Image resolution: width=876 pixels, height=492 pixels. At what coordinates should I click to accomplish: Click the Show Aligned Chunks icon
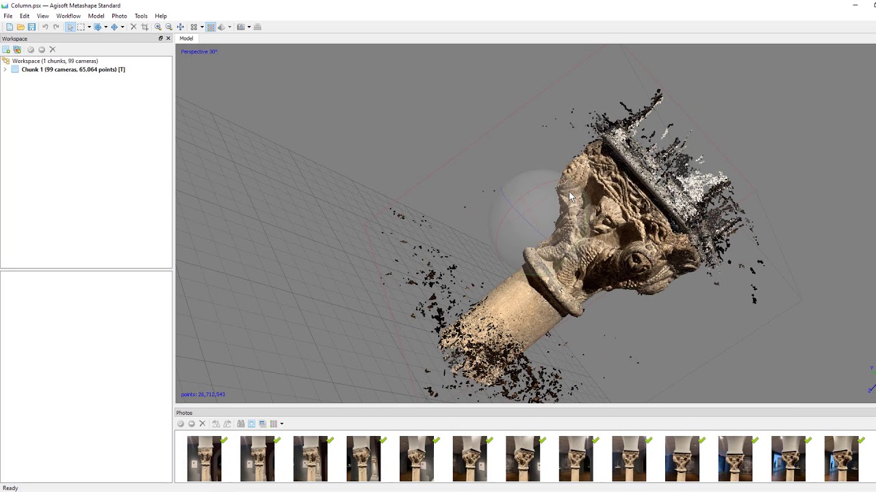[257, 27]
